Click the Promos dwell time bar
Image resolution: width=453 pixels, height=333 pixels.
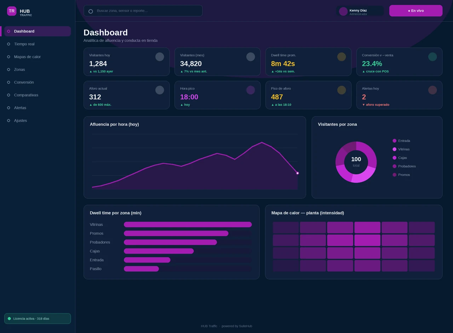[176, 233]
